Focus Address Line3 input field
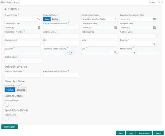 tap(138, 36)
